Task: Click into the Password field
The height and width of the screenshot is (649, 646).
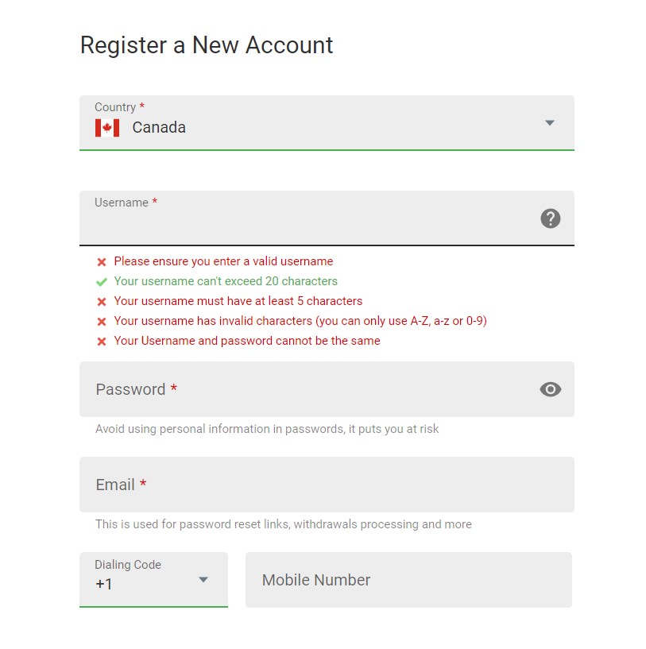Action: pos(310,389)
